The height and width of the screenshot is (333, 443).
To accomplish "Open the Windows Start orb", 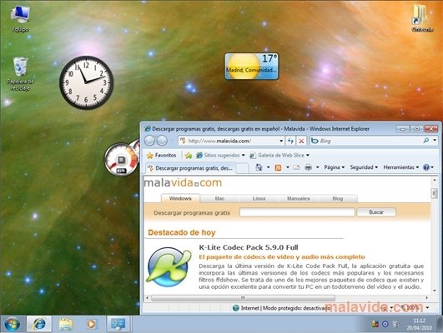I will [13, 324].
